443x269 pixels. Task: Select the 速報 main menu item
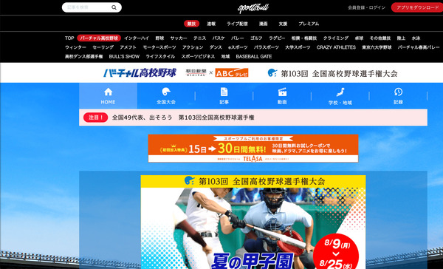(x=211, y=24)
